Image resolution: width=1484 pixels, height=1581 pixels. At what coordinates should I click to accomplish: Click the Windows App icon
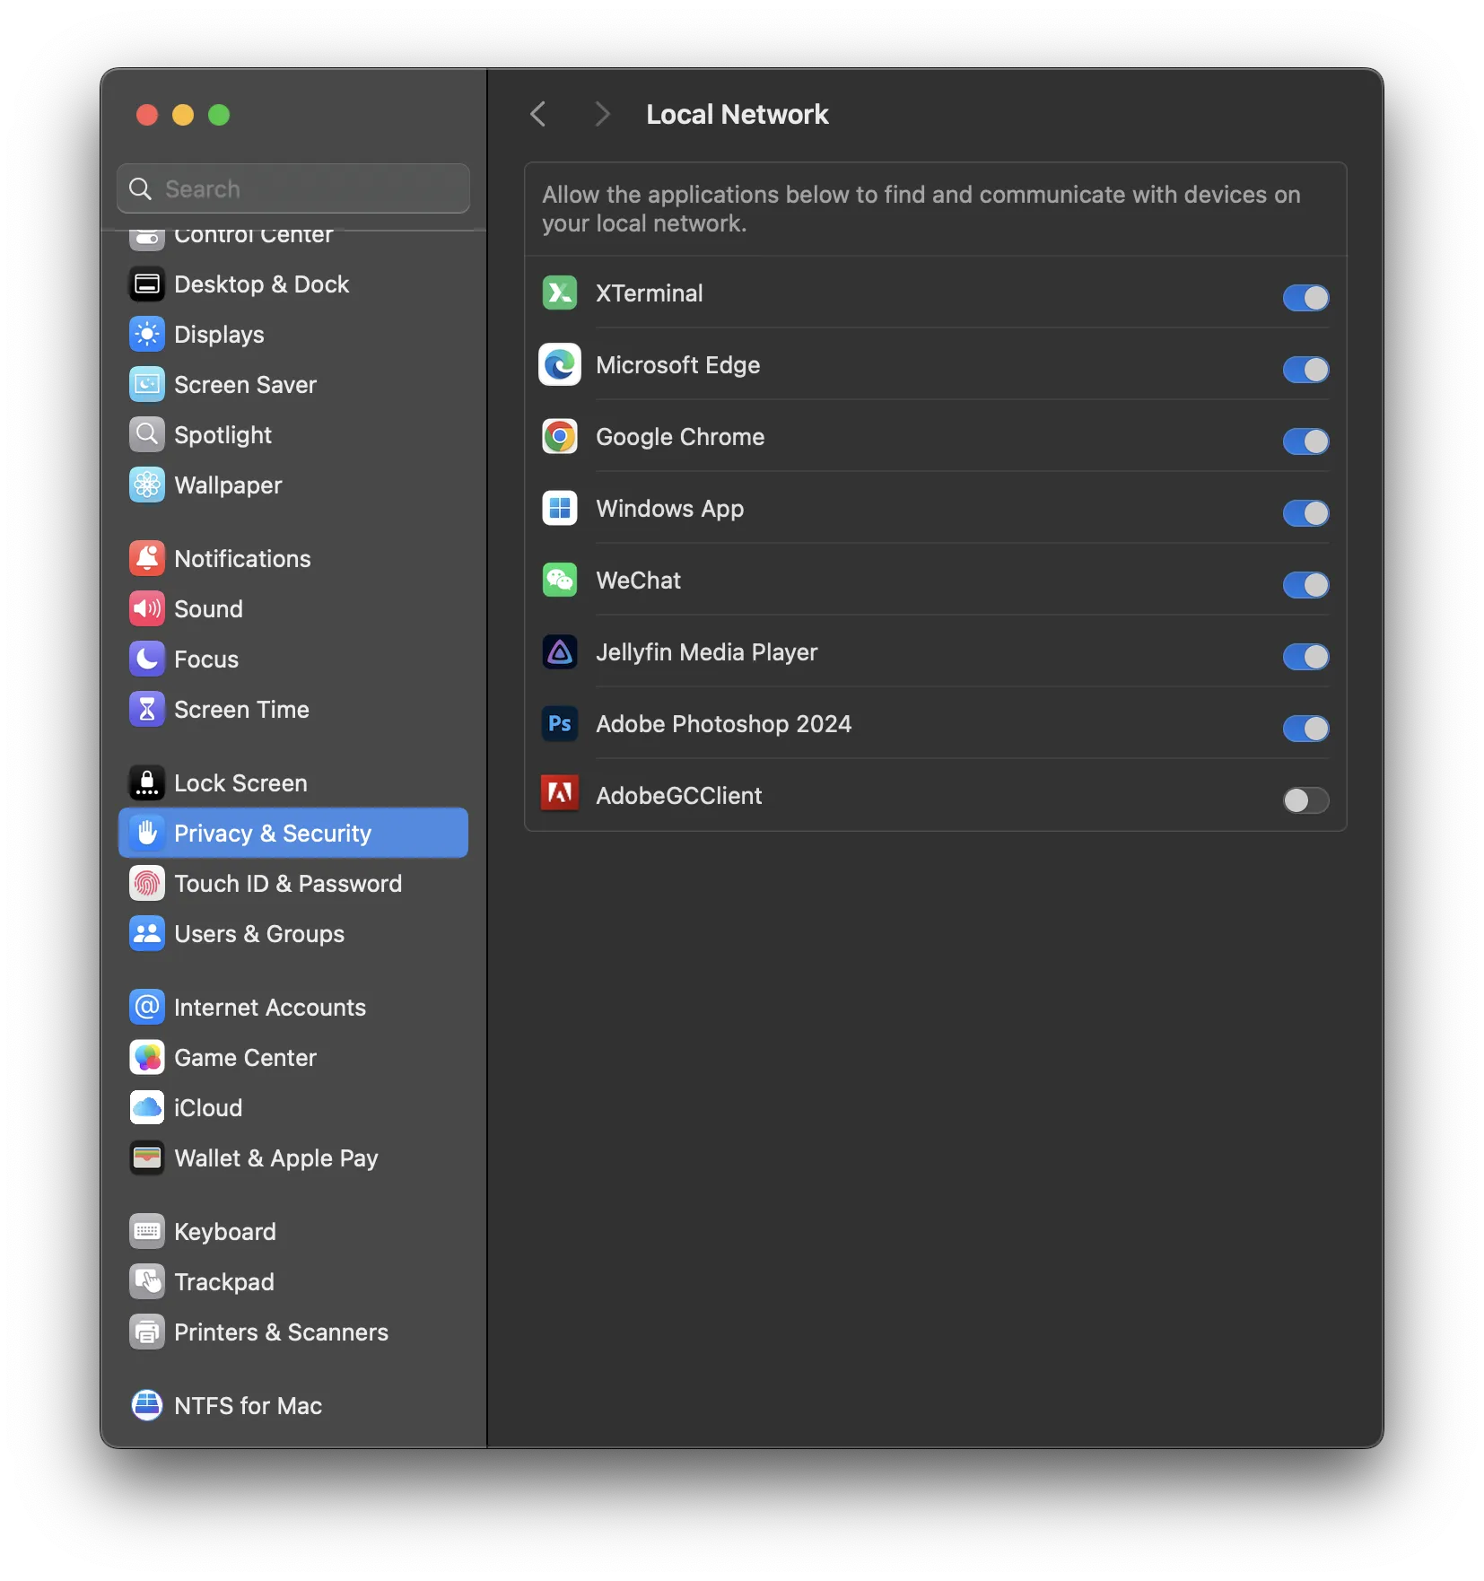559,508
